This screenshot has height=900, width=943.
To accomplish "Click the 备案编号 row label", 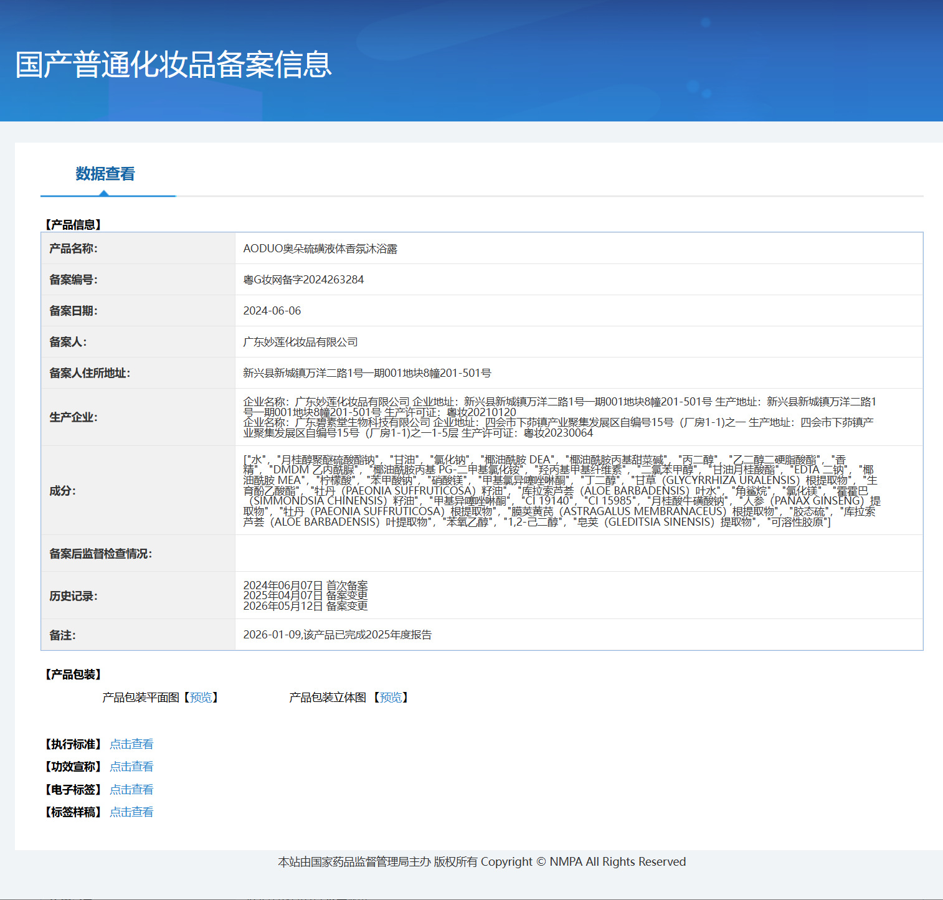I will point(73,280).
